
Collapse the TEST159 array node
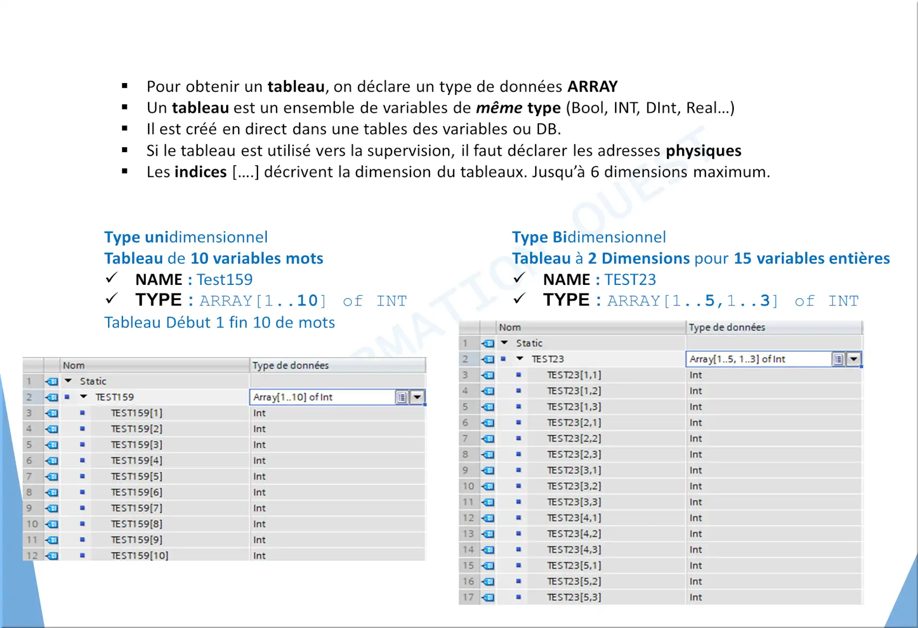click(x=84, y=397)
